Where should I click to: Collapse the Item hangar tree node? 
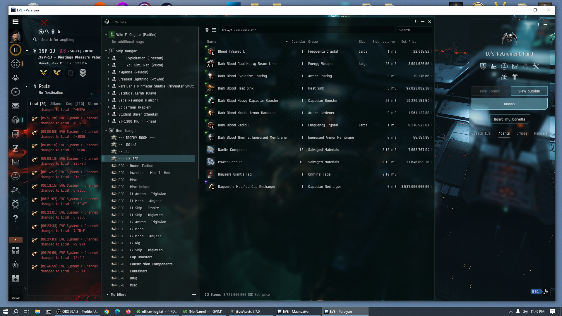click(106, 130)
